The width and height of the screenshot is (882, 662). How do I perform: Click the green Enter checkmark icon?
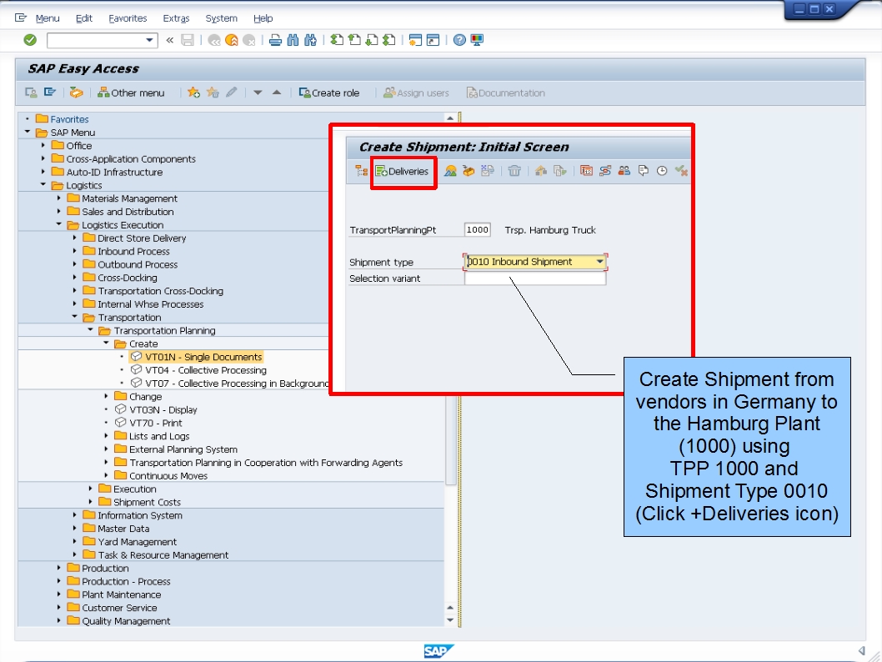pyautogui.click(x=29, y=39)
